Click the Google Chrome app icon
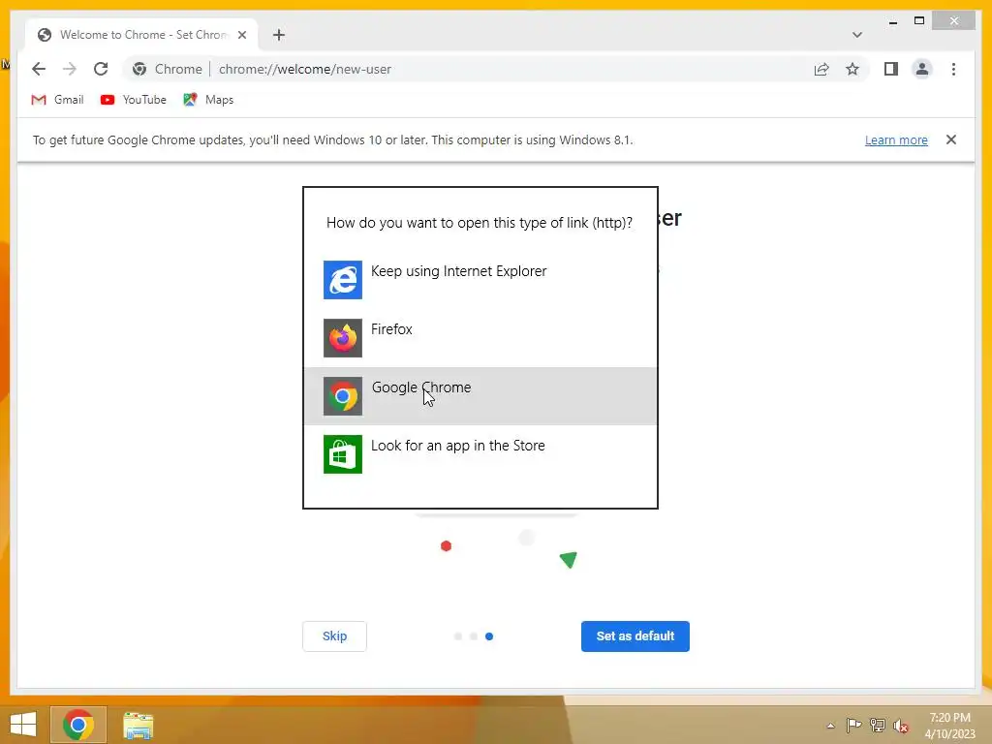 click(343, 396)
